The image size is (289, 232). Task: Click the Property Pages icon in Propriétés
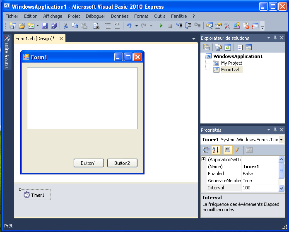[x=249, y=150]
